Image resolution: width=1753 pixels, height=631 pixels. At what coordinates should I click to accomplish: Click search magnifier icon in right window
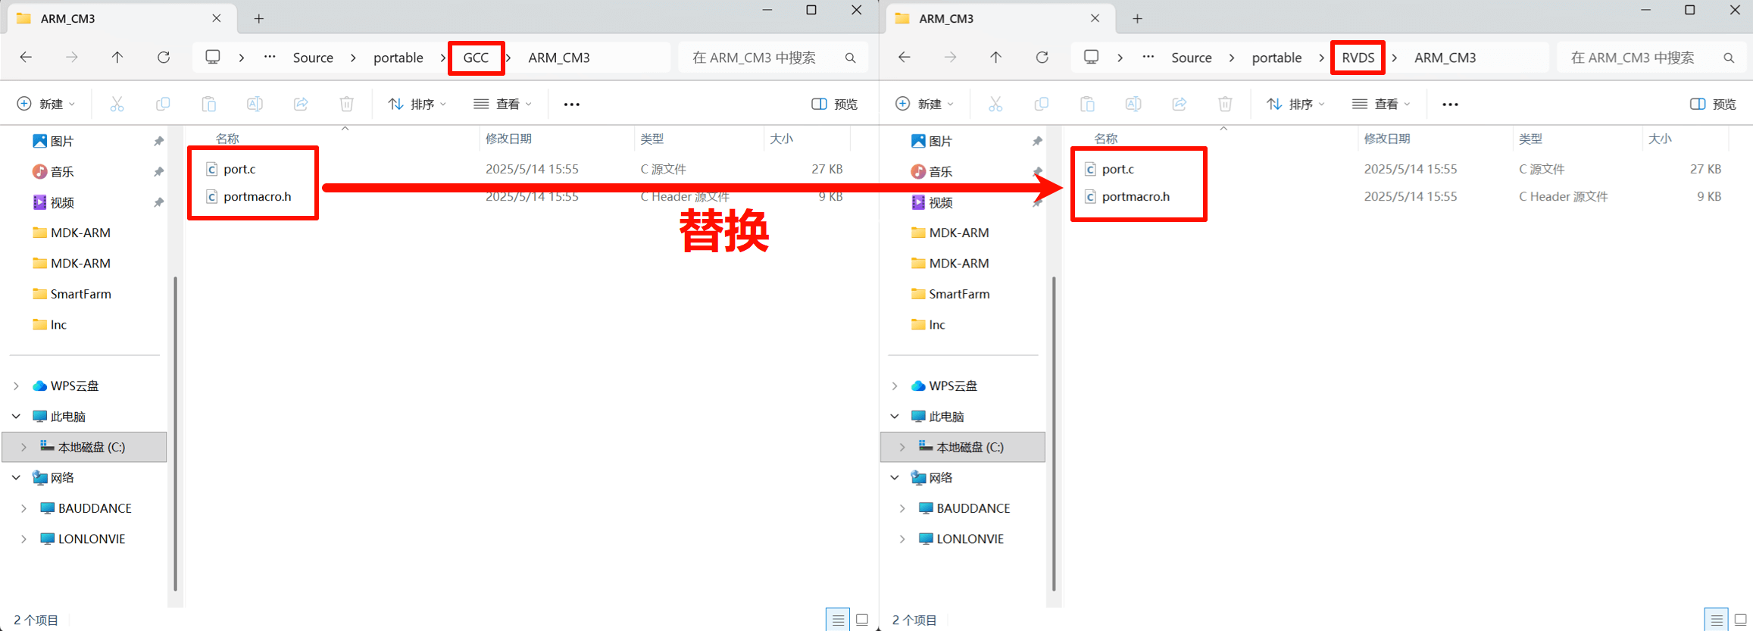(x=1730, y=58)
